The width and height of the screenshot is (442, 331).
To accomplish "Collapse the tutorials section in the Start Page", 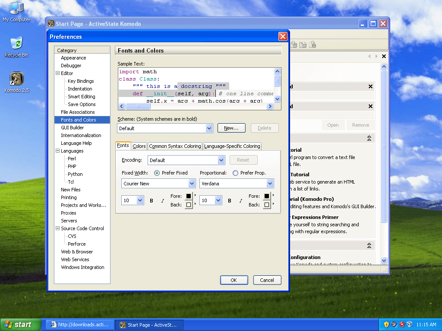I will click(369, 138).
